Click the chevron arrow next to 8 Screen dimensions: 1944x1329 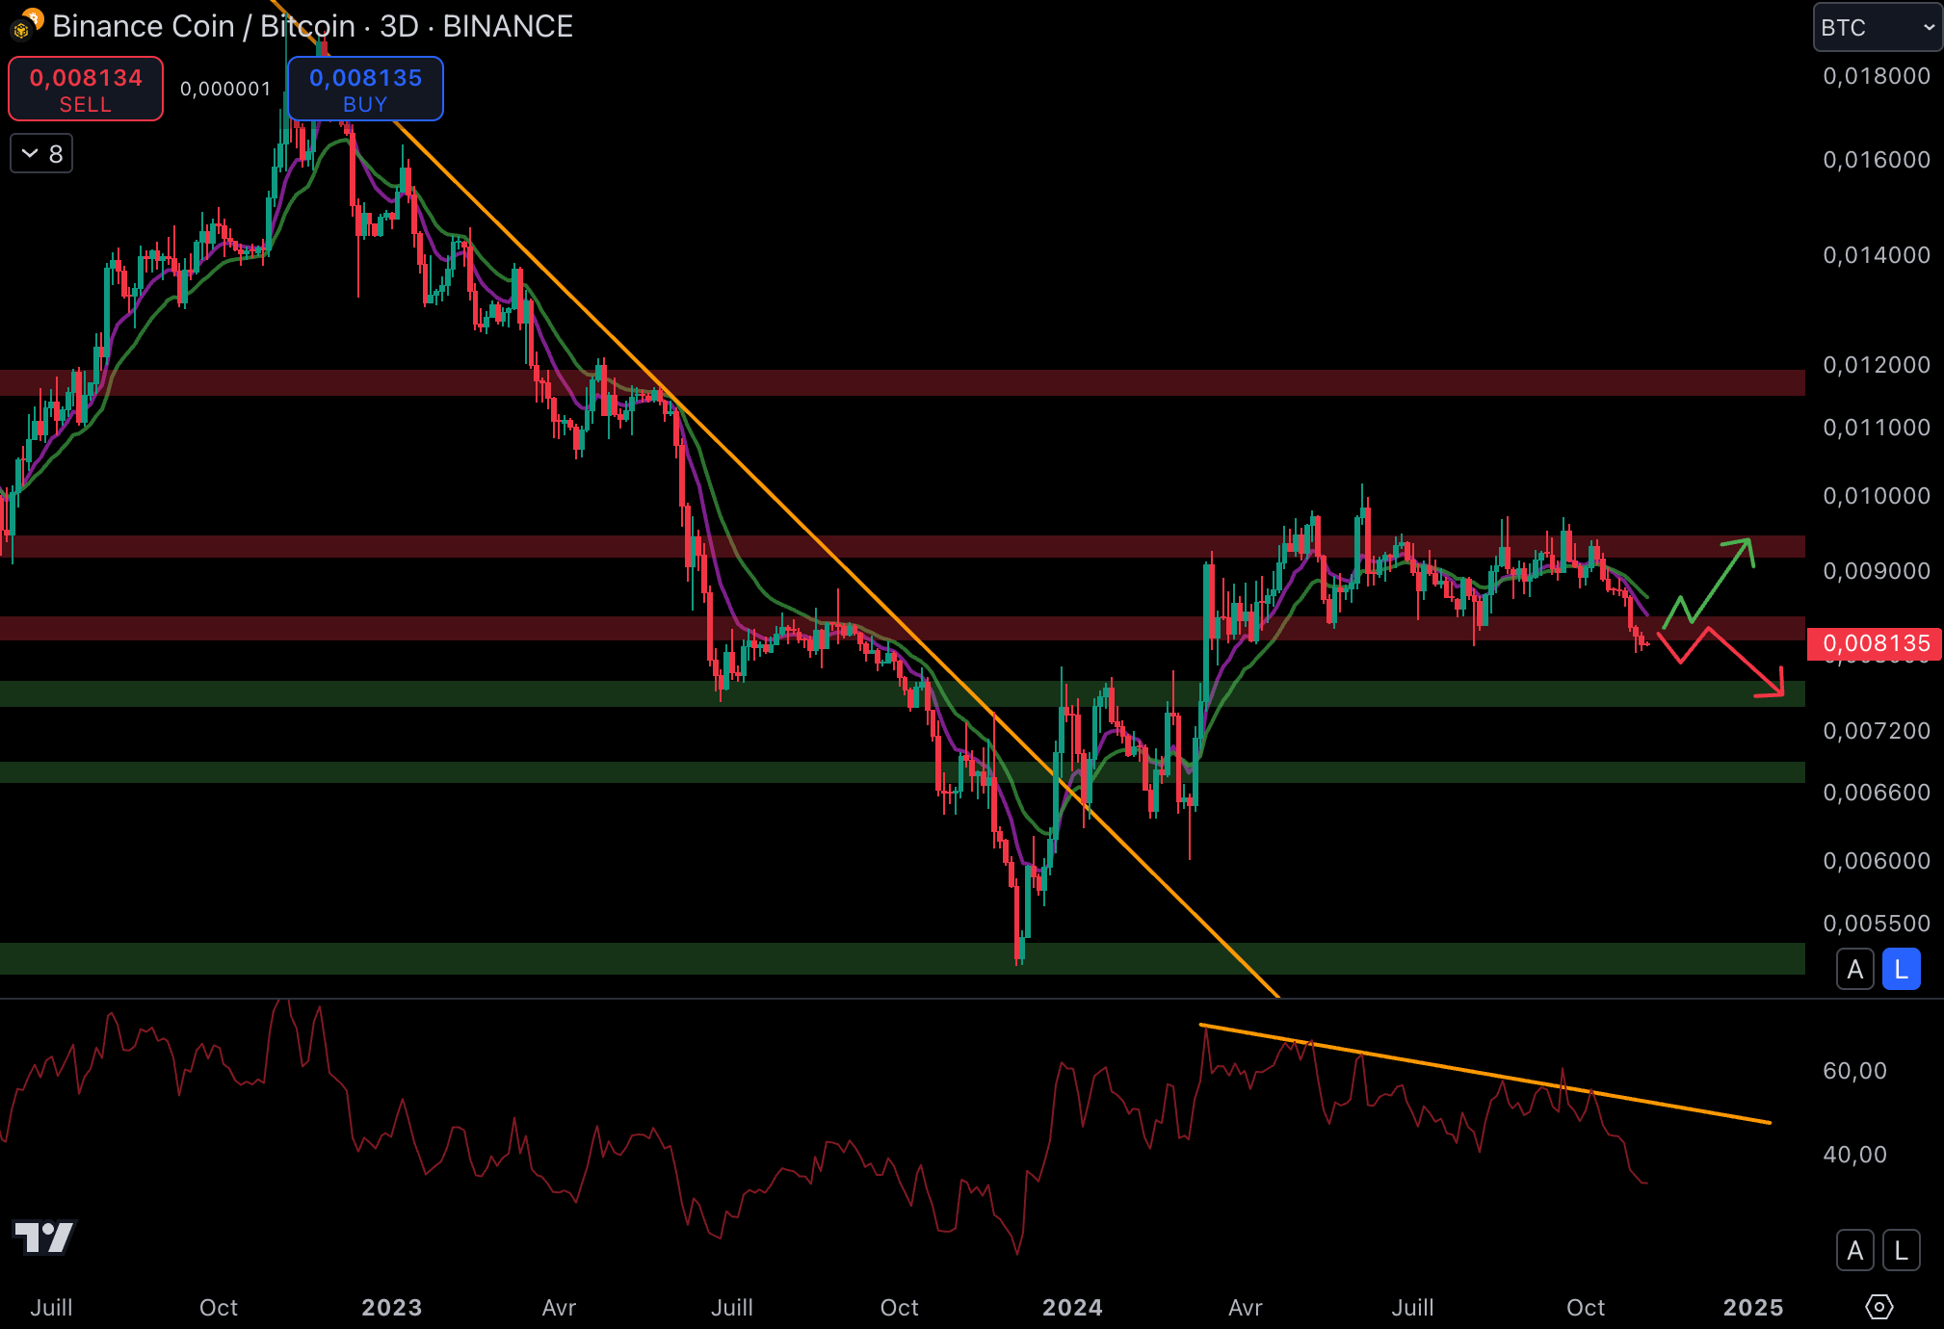point(30,154)
